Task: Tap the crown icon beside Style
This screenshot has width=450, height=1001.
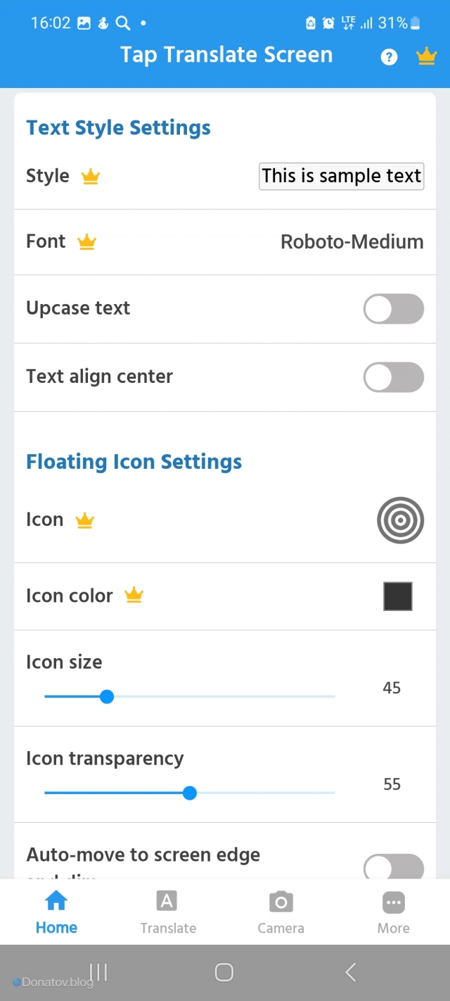Action: point(91,176)
